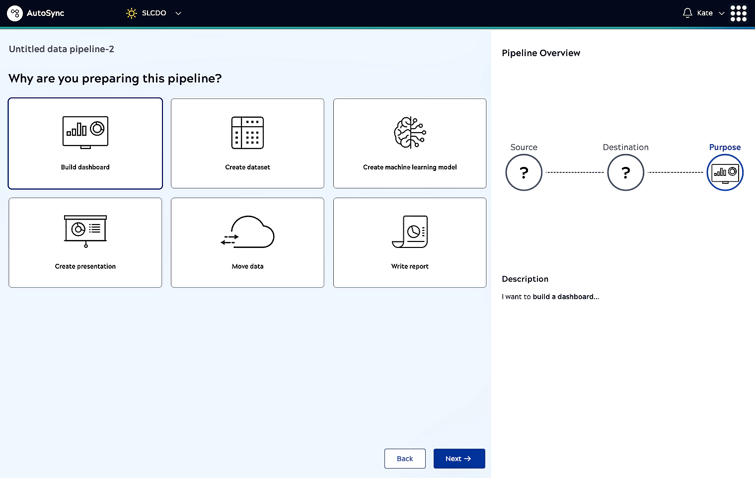Open the Kate user menu chevron
The height and width of the screenshot is (478, 755).
point(722,13)
